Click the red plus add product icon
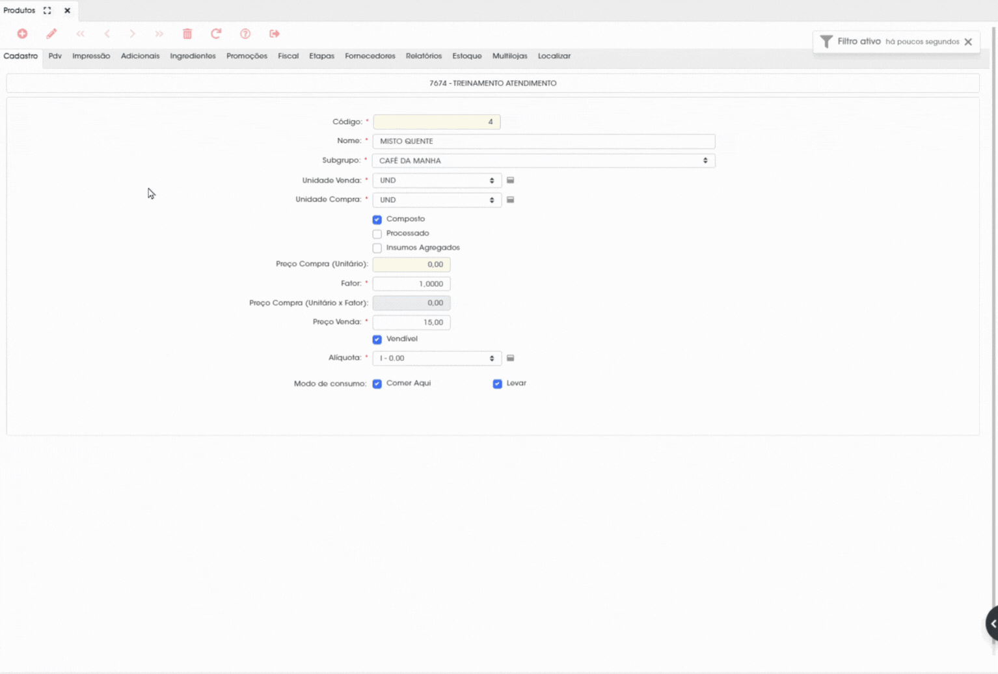Image resolution: width=998 pixels, height=674 pixels. [x=22, y=34]
